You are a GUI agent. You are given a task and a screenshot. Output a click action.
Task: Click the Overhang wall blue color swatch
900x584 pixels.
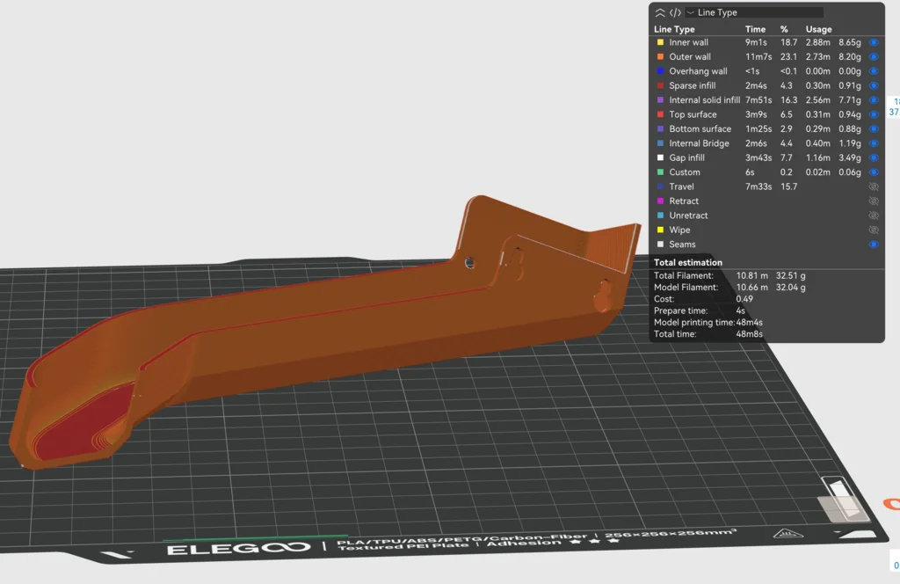(660, 71)
